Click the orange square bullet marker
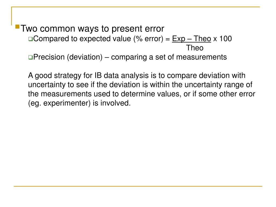This screenshot has height=207, width=276. tap(18, 27)
